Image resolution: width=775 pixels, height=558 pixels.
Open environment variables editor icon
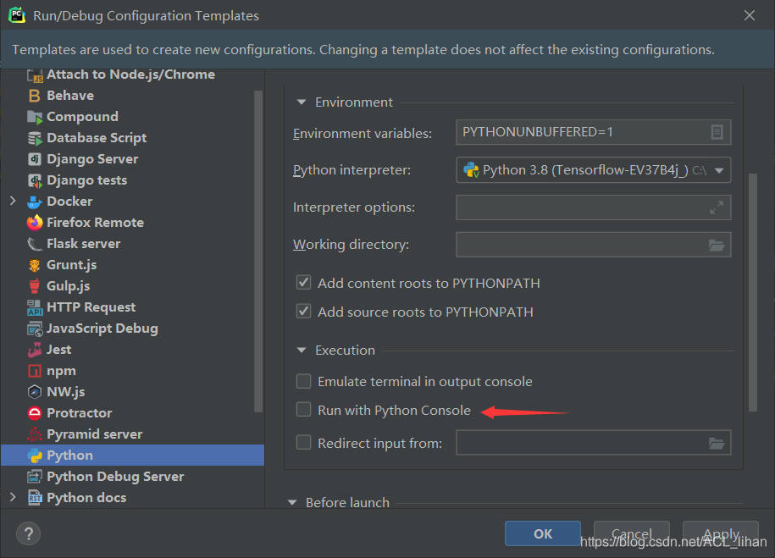click(x=717, y=132)
